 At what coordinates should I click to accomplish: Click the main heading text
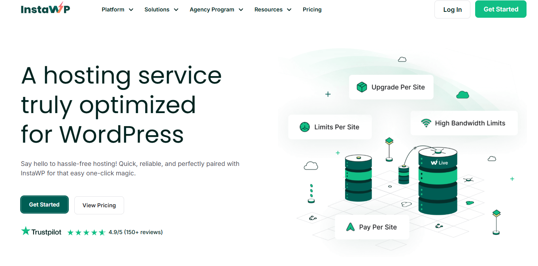(121, 104)
